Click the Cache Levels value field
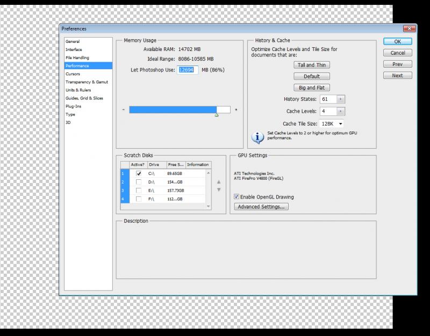Viewport: 430px width, 336px height. [328, 111]
